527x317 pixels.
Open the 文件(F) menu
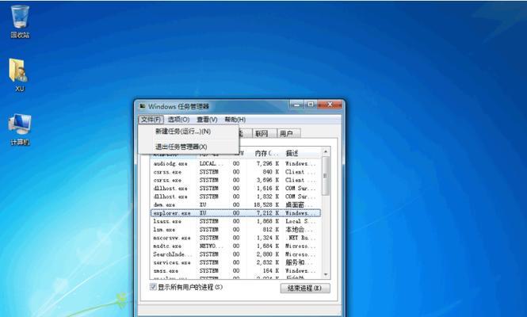151,120
